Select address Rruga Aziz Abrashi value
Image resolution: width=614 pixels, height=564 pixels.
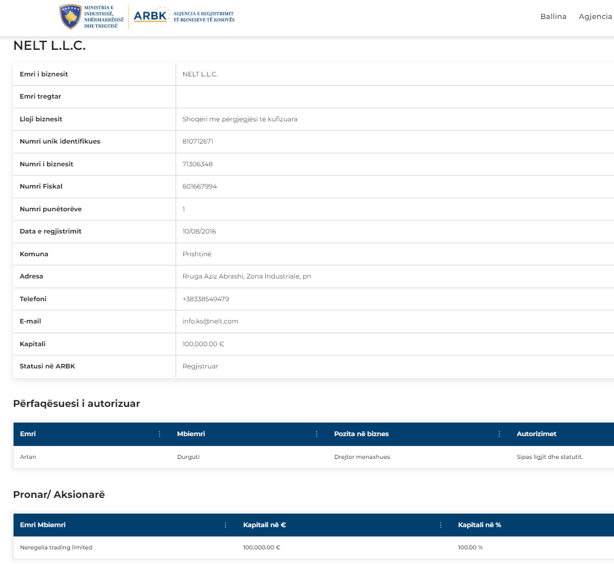247,277
